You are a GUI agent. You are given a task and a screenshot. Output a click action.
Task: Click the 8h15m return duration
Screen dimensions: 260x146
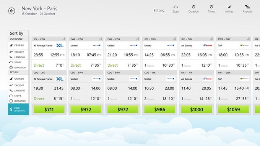pyautogui.click(x=59, y=99)
